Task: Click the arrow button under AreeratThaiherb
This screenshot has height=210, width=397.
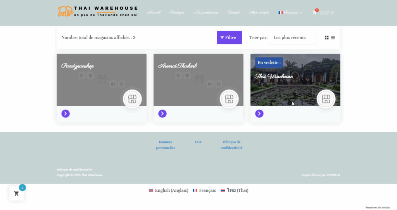Action: pos(162,114)
